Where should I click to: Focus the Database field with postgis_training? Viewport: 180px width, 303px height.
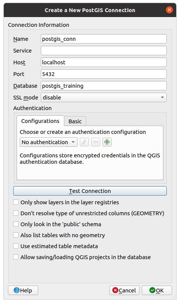click(x=104, y=86)
